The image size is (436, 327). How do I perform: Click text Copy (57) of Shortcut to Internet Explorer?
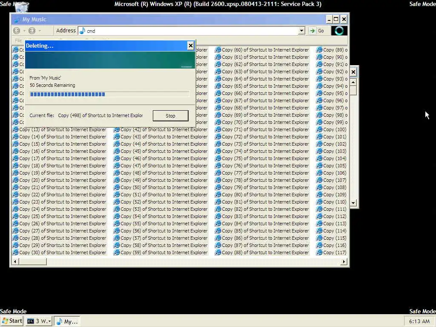point(164,238)
